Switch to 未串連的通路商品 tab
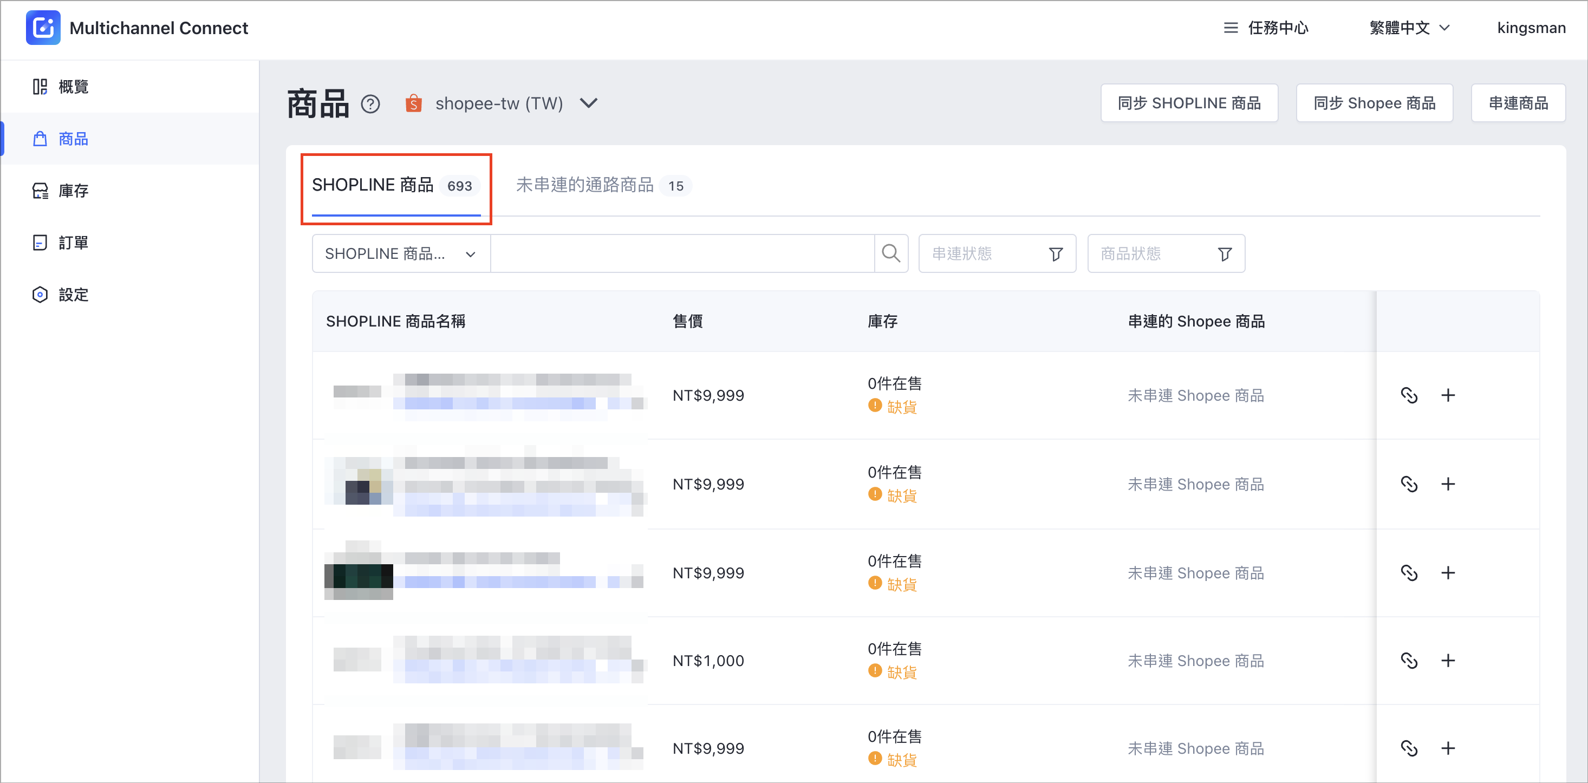This screenshot has width=1588, height=783. pyautogui.click(x=603, y=186)
